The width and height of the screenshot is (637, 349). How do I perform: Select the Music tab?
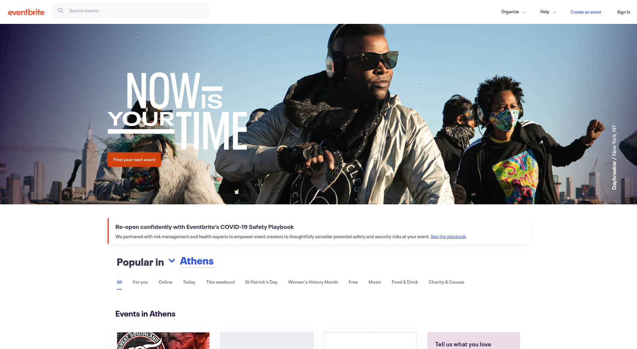tap(375, 282)
